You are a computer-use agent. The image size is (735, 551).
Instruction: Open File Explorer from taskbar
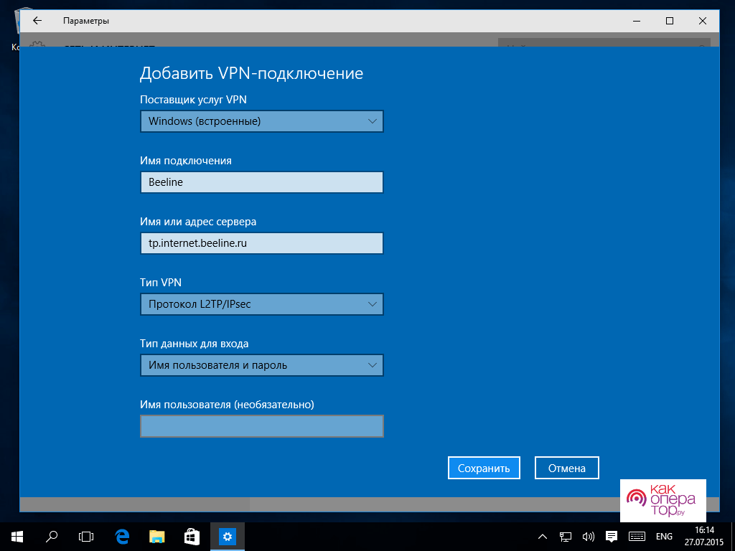coord(156,536)
